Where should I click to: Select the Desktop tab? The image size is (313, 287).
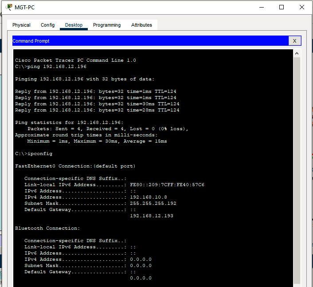74,25
